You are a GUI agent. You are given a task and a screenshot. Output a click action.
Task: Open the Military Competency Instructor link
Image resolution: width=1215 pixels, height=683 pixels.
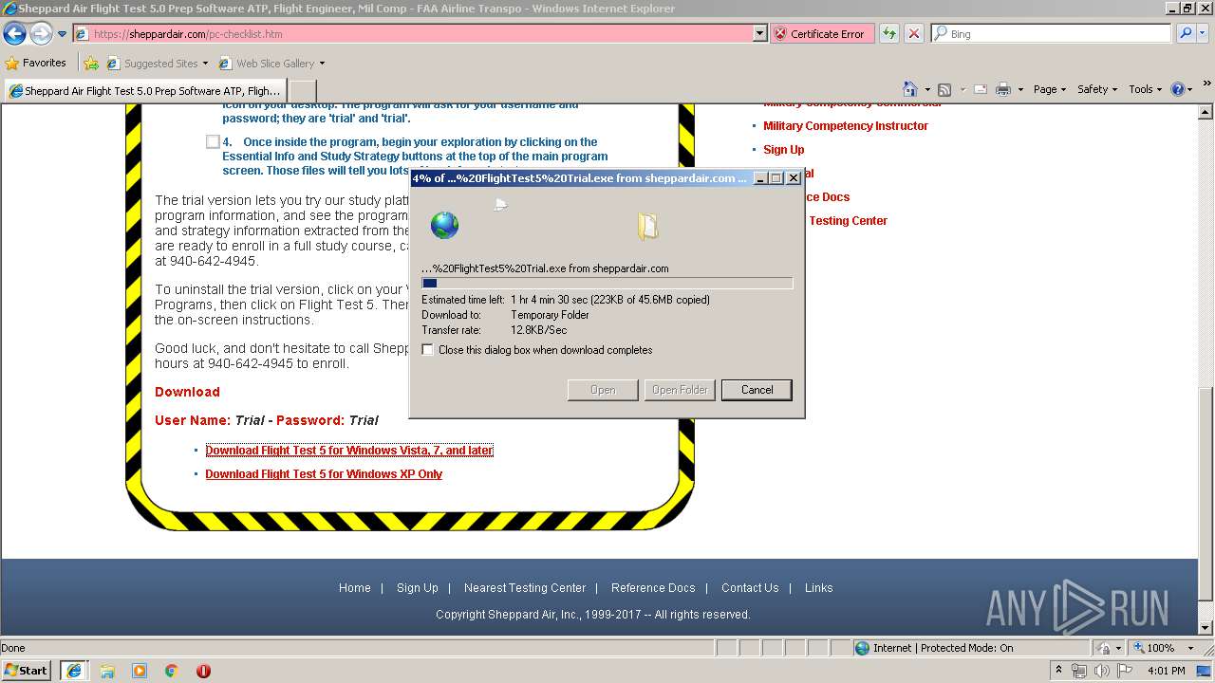(846, 125)
